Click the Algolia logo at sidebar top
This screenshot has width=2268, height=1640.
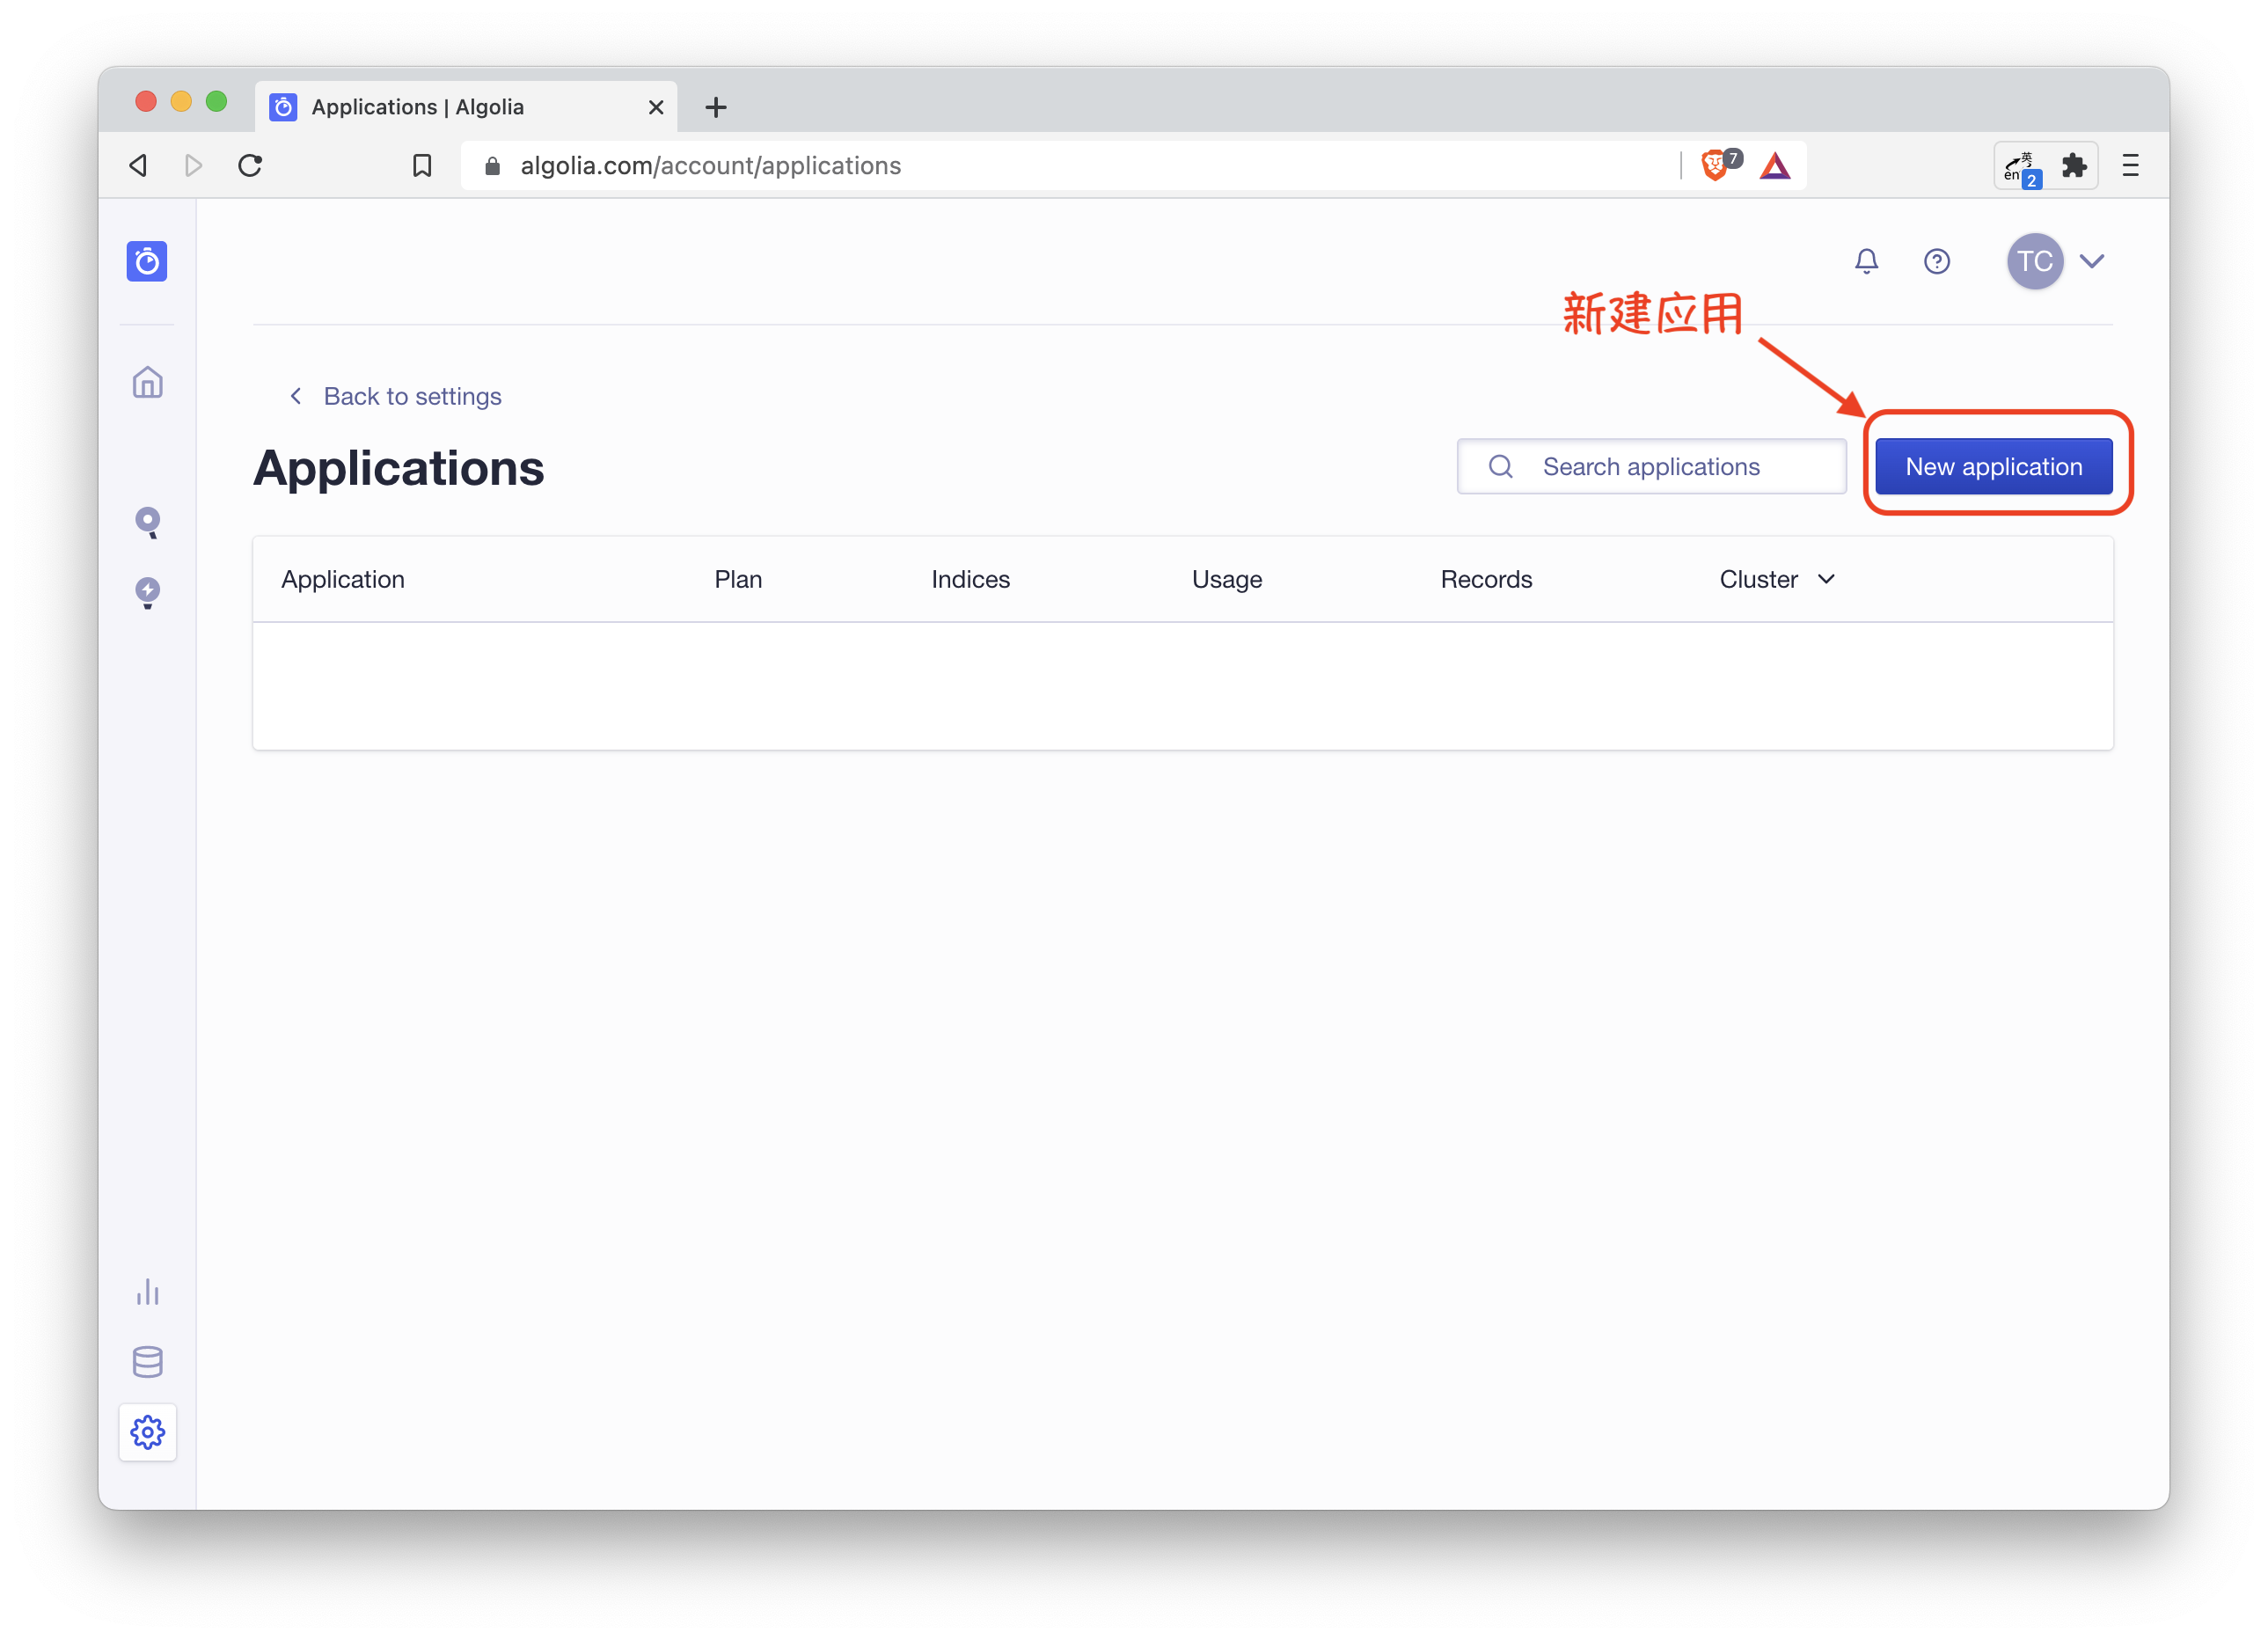(147, 261)
